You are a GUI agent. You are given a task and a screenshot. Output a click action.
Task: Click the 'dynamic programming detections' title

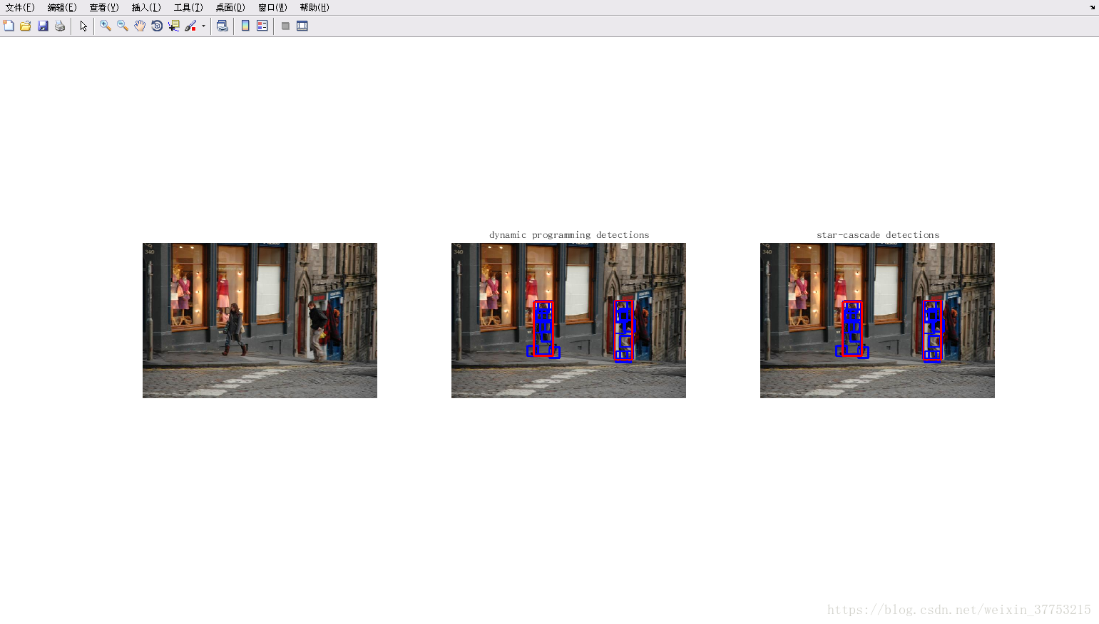coord(569,235)
